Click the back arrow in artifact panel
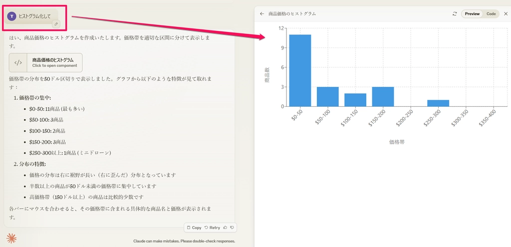This screenshot has width=511, height=247. click(262, 14)
